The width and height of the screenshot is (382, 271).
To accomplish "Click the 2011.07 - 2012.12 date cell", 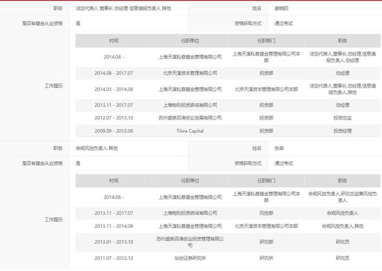I will point(114,258).
